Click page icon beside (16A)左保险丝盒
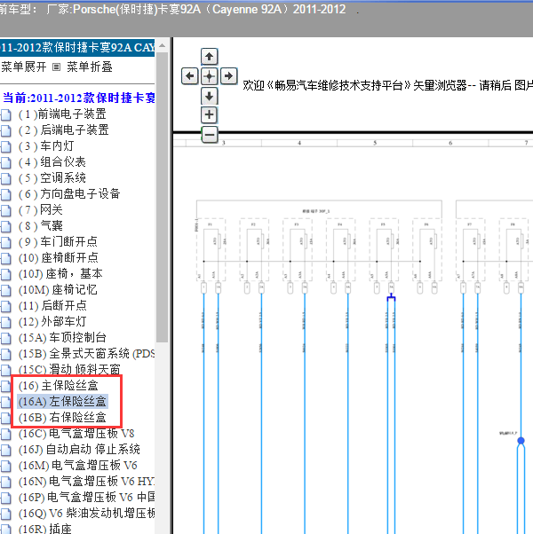Image resolution: width=533 pixels, height=534 pixels. (6, 402)
